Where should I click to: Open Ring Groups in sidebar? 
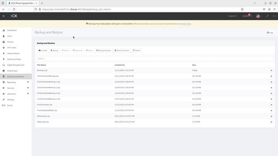coord(12,71)
